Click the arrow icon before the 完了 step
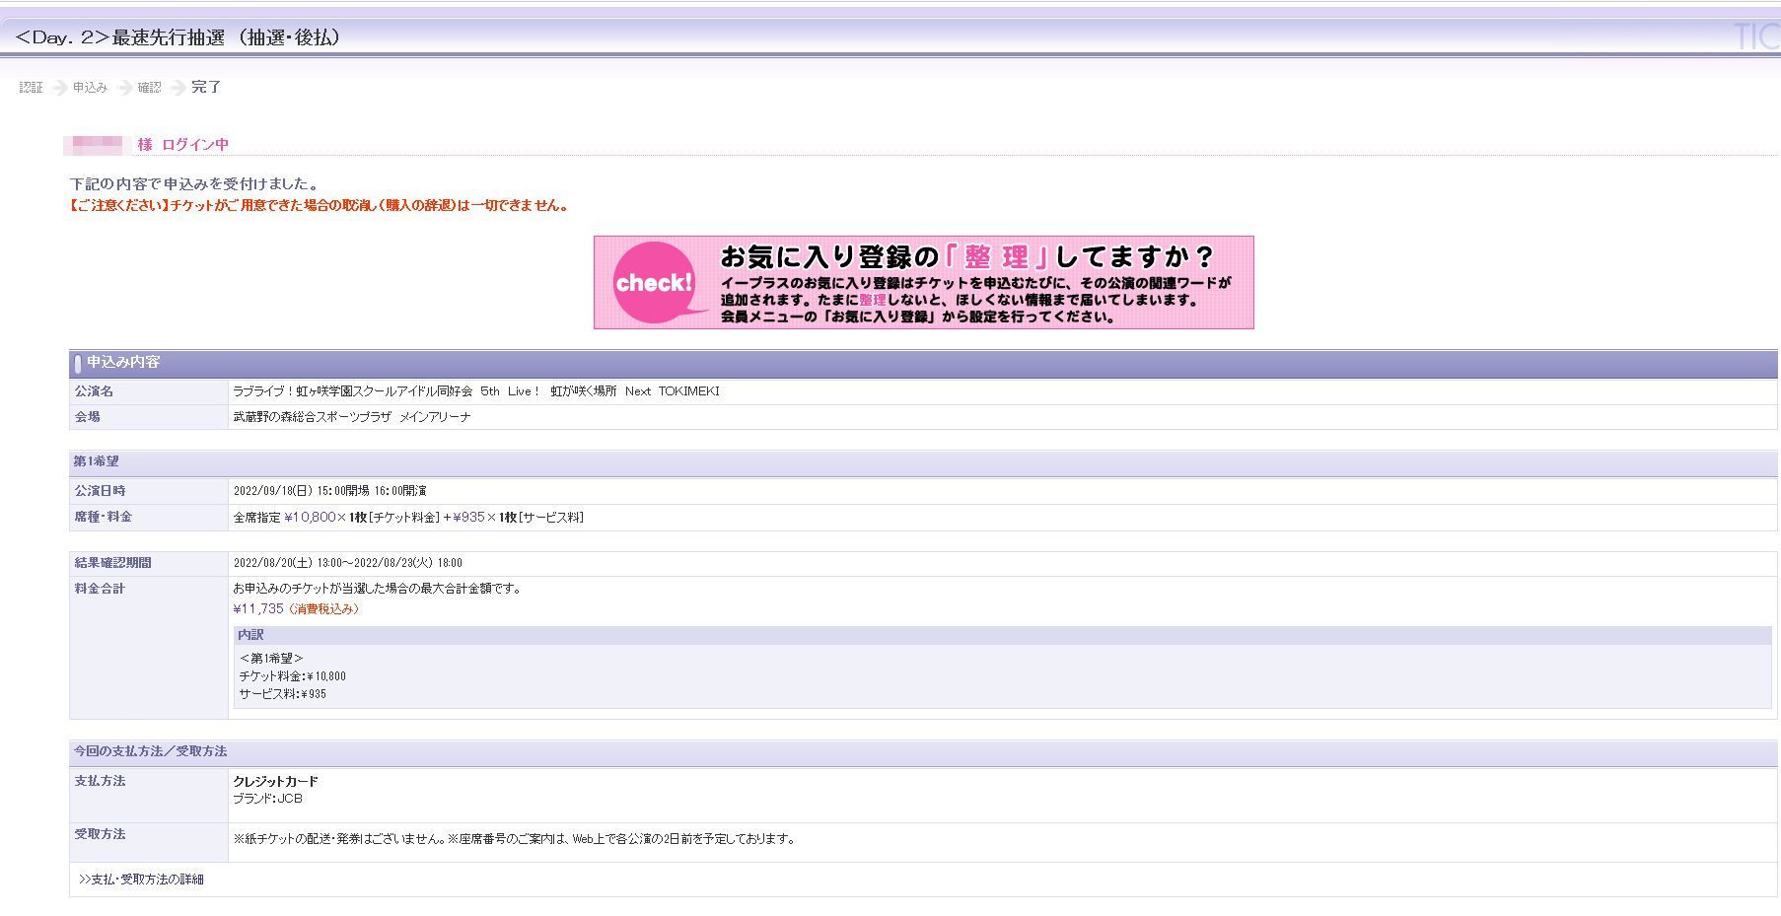This screenshot has width=1781, height=916. (x=178, y=88)
